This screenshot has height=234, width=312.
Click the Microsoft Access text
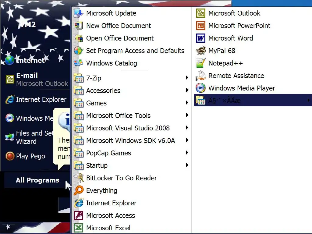click(111, 215)
